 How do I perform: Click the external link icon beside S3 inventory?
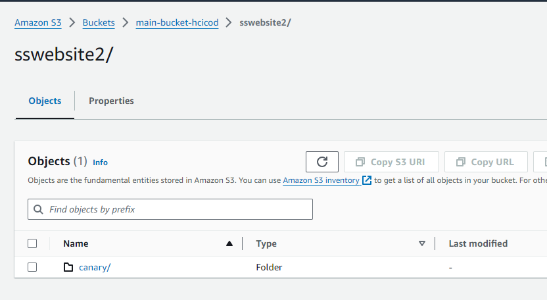click(367, 180)
